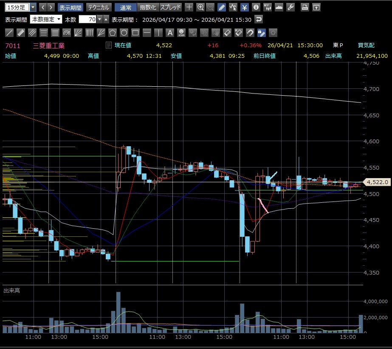Image resolution: width=392 pixels, height=349 pixels.
Task: Open the wrench settings icon
Action: tap(290, 7)
